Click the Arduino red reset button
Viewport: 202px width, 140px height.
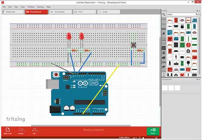coord(56,75)
